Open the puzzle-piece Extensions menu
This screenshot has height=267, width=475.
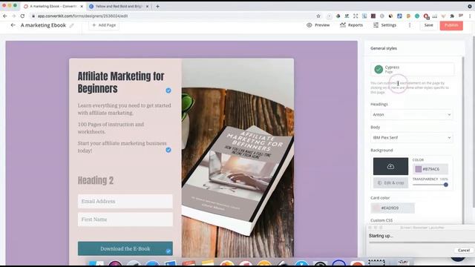[x=452, y=16]
